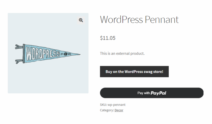Click the "Category:" label
Image resolution: width=212 pixels, height=124 pixels.
tap(107, 110)
